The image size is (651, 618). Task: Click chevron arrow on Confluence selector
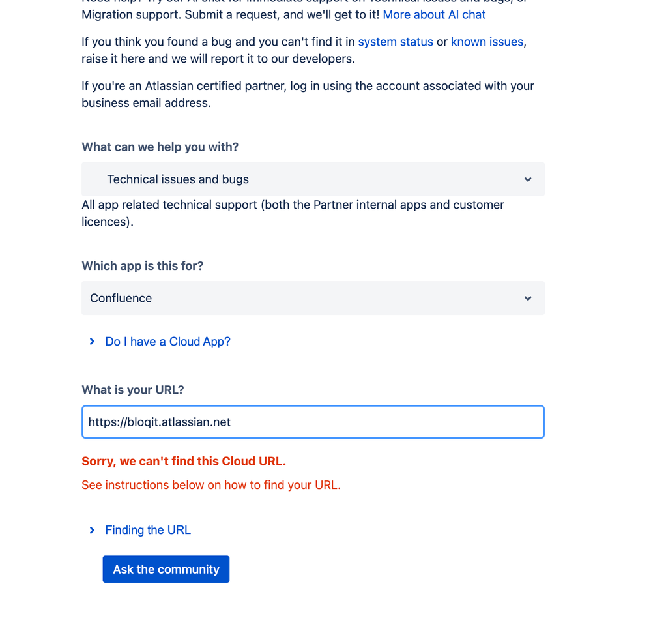tap(528, 298)
